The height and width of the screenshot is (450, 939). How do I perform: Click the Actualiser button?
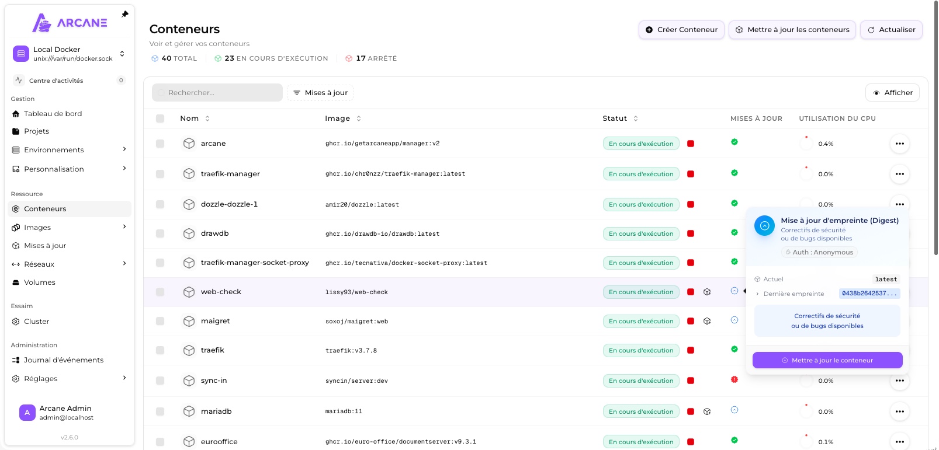(x=891, y=30)
